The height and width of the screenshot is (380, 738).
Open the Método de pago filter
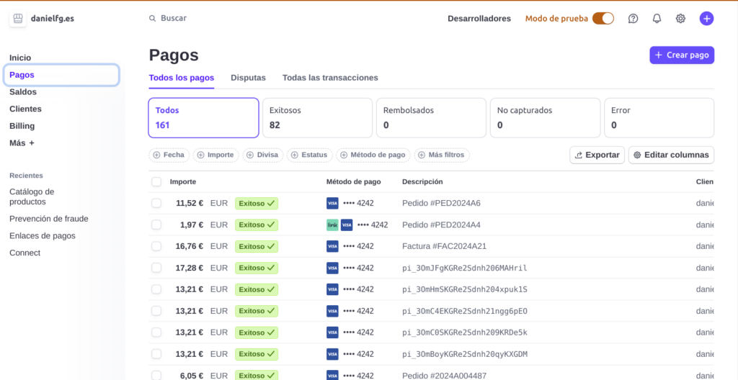pos(373,155)
